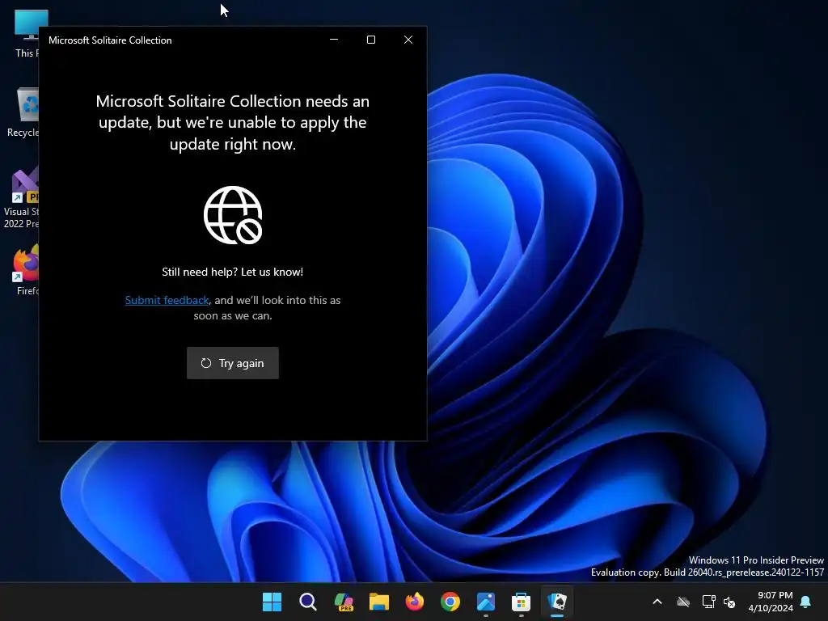Click the muted volume tray icon

tap(729, 602)
